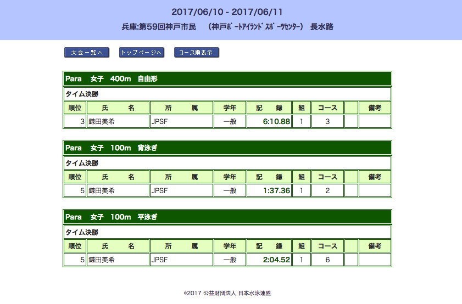
Task: Click the record 2:04.52
Action: (276, 260)
